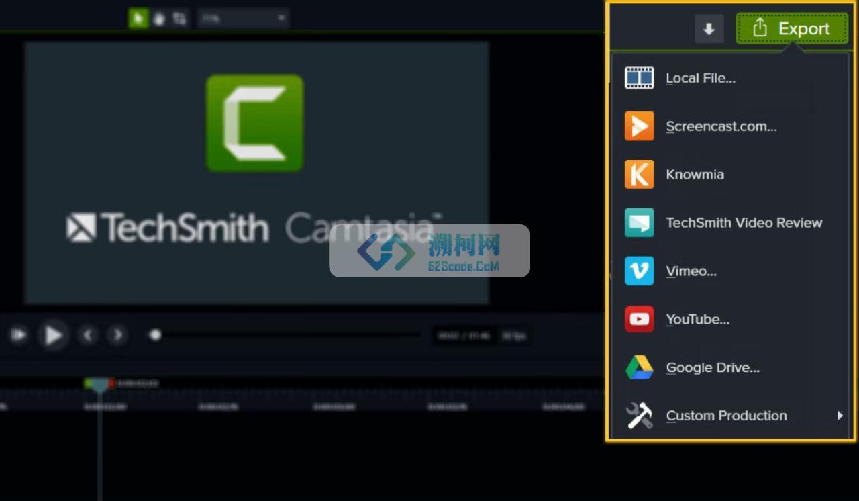This screenshot has height=501, width=859.
Task: Click the step-play button left of Play
Action: 18,334
